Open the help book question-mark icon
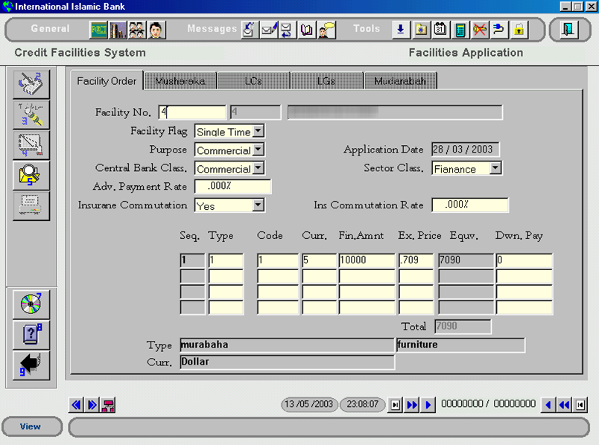 click(x=31, y=335)
